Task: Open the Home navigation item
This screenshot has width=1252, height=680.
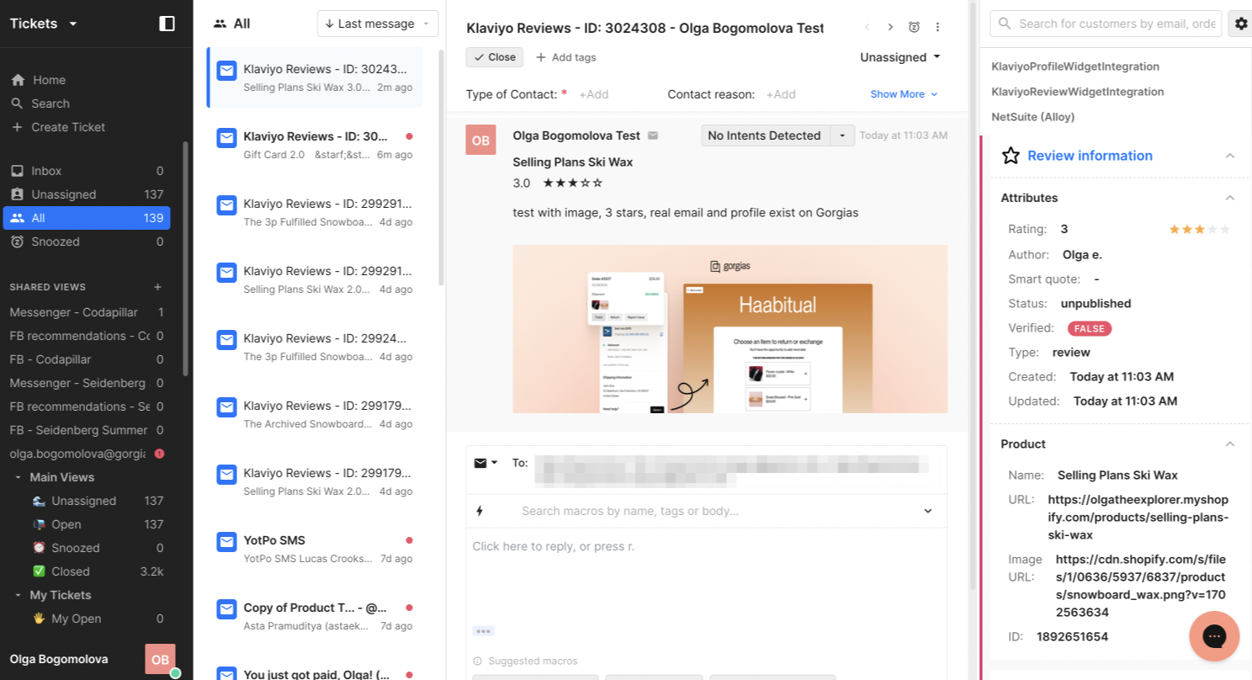Action: [x=49, y=80]
